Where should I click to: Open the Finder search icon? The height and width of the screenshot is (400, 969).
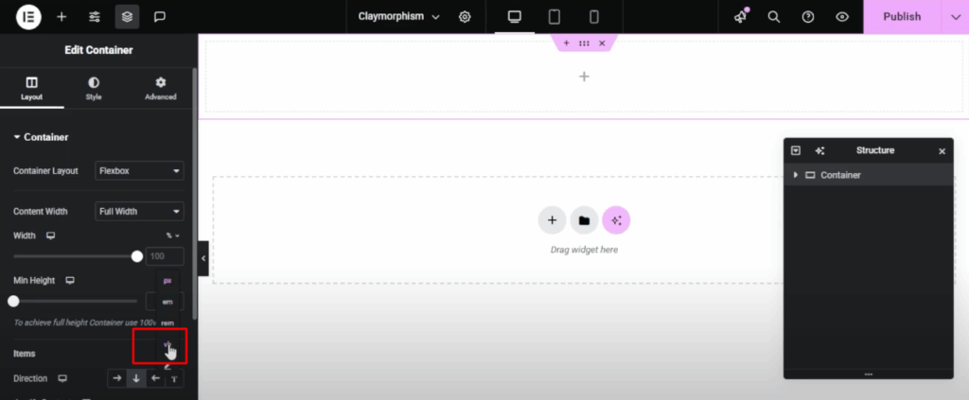[774, 17]
